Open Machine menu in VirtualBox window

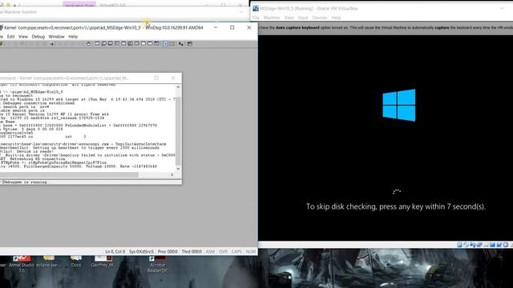(x=272, y=18)
